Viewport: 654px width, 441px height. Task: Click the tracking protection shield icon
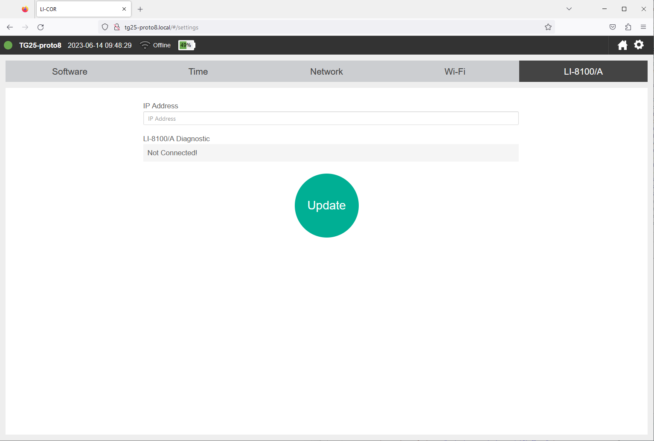(105, 27)
